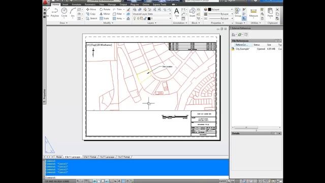Click the Command line input field
The width and height of the screenshot is (325, 183).
137,177
